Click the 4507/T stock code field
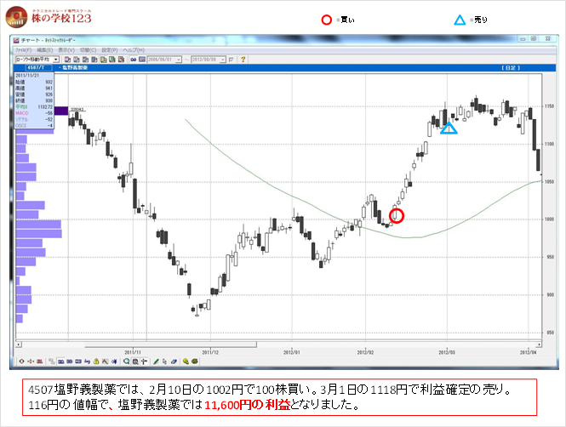 [38, 68]
